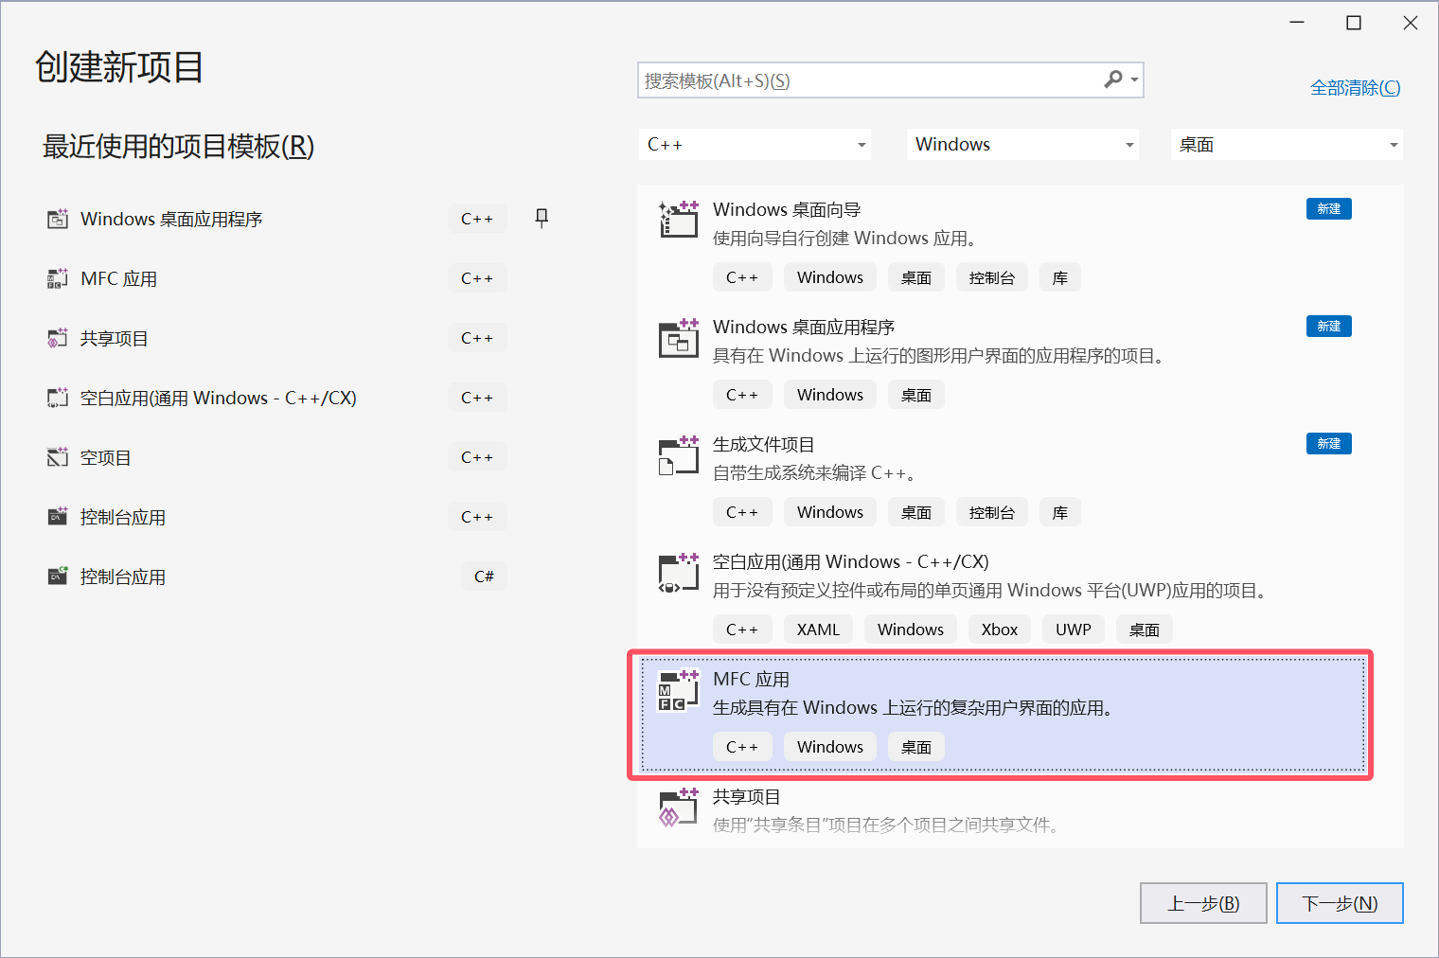Click the 新建 badge on Windows 桌面应用程序 result
Image resolution: width=1439 pixels, height=958 pixels.
[x=1328, y=327]
